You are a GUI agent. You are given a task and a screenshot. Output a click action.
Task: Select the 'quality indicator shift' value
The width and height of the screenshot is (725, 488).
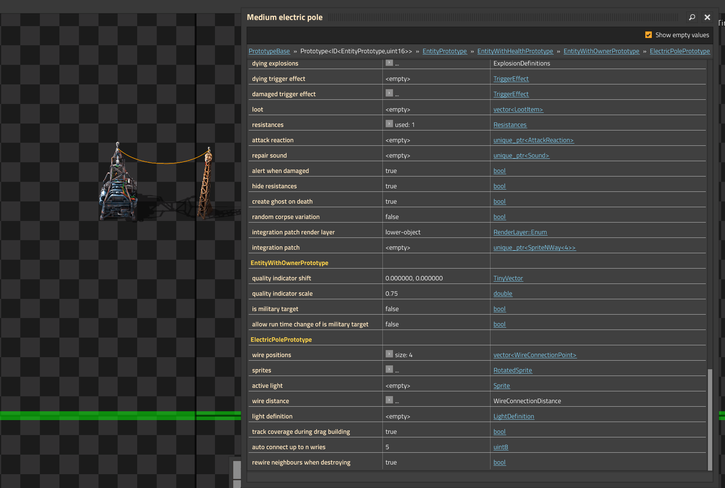click(x=414, y=278)
